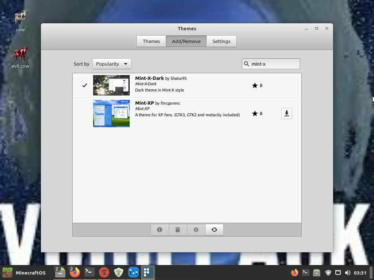Viewport: 374px width, 280px height.
Task: Click the 03:31 clock
Action: 360,273
